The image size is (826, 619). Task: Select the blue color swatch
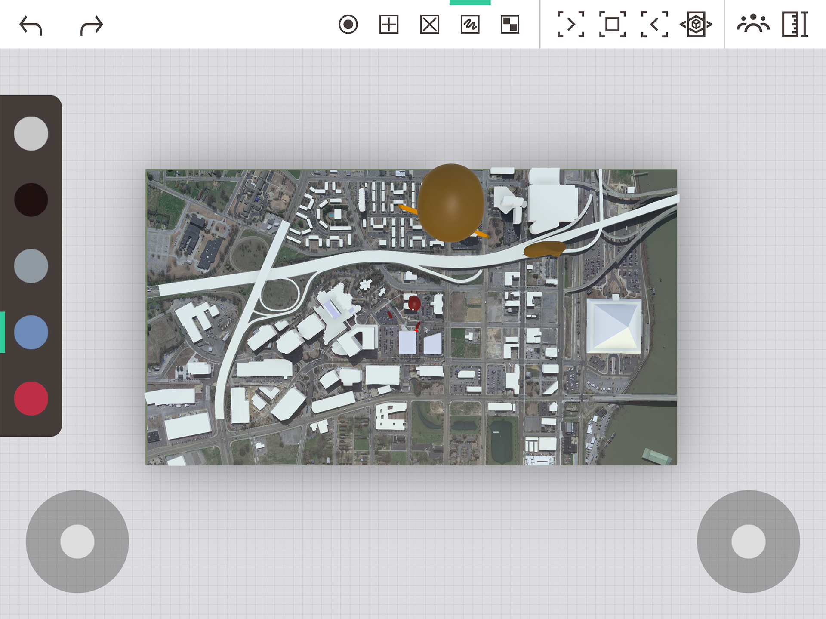tap(31, 332)
